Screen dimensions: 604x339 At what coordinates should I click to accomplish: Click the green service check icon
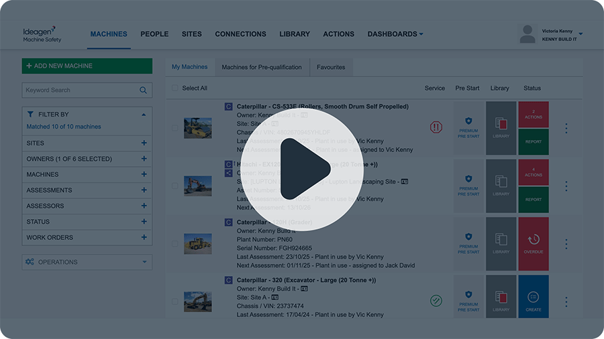(436, 300)
